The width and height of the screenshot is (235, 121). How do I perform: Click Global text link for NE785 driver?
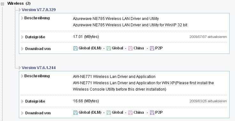(117, 48)
